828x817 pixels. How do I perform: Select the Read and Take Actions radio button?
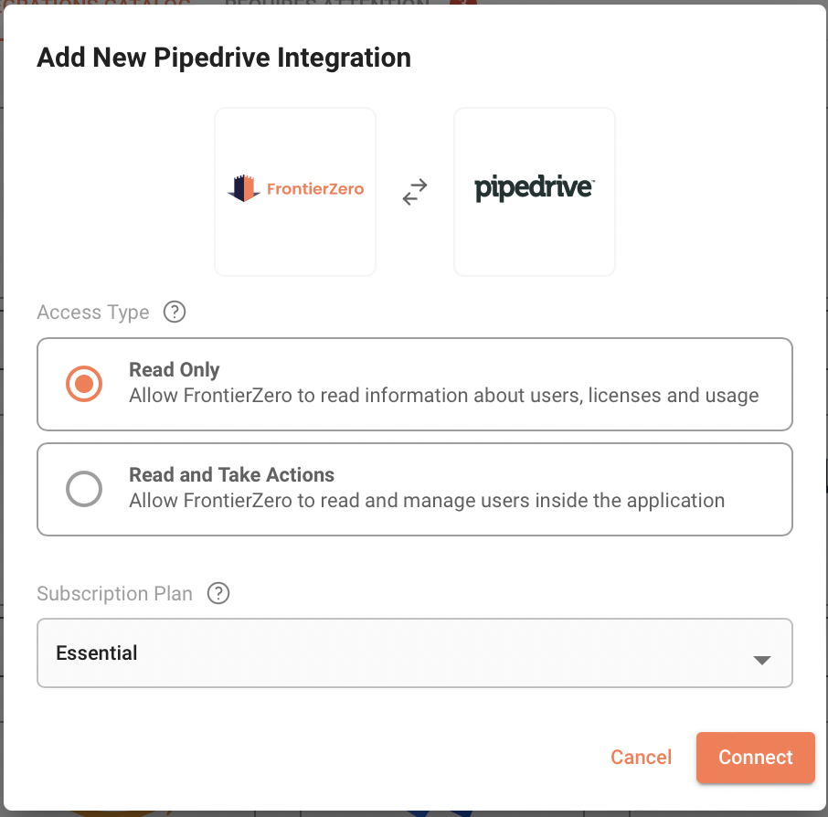click(x=84, y=489)
